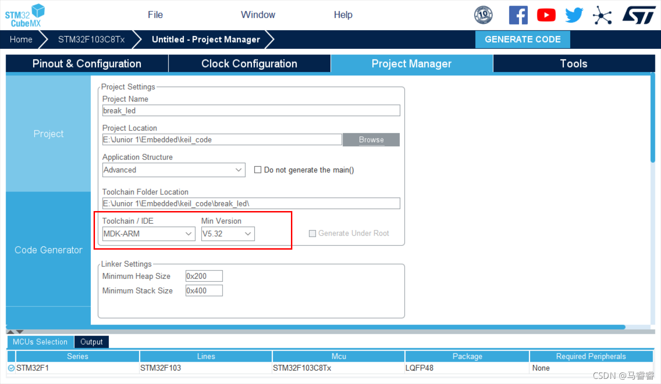This screenshot has height=384, width=661.
Task: Click the Package column header
Action: (x=467, y=357)
